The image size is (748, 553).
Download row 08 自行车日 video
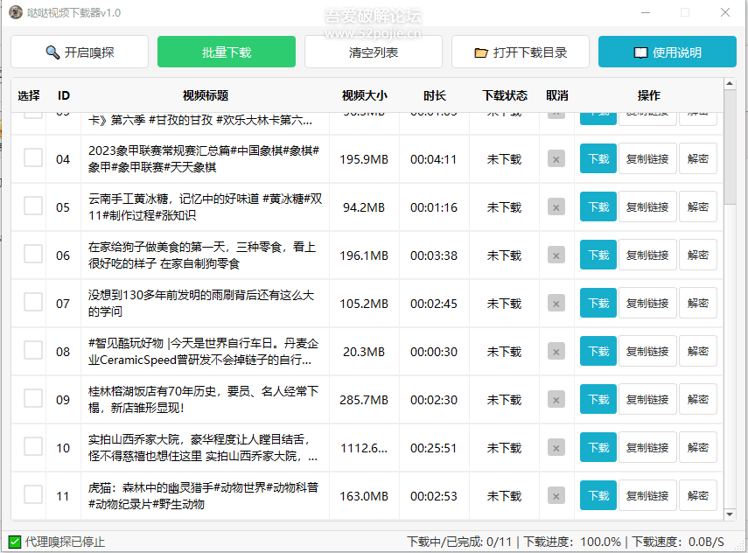(598, 351)
